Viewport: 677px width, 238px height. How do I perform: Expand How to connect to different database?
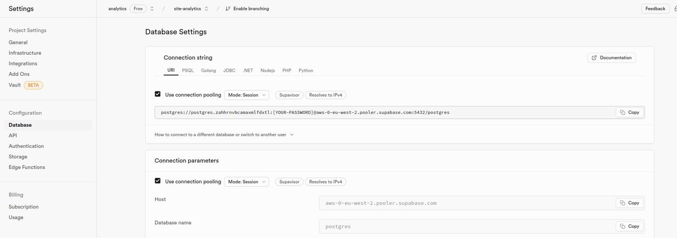point(224,135)
